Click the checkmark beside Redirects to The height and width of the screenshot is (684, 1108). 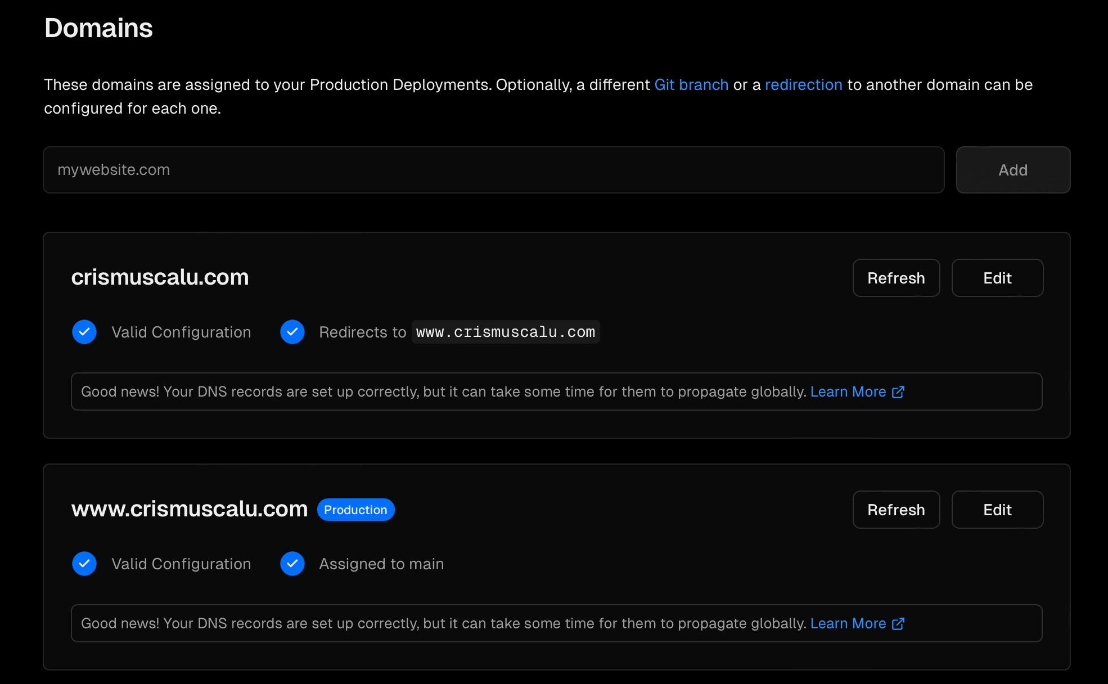coord(292,332)
